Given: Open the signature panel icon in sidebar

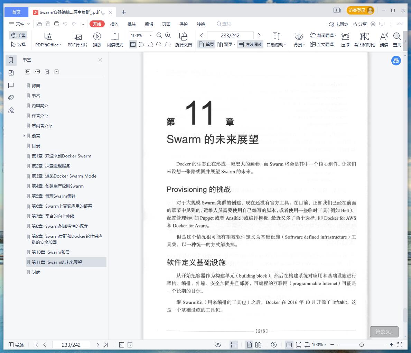Looking at the screenshot, I should 11,110.
